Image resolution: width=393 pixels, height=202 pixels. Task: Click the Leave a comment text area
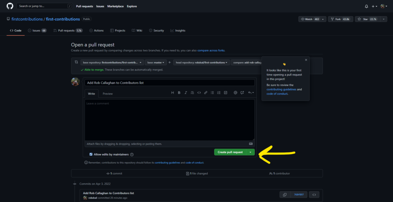(x=170, y=120)
